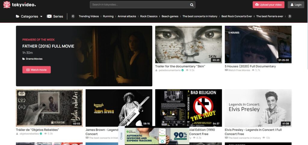Open the Series menu
The image size is (308, 145).
[x=55, y=16]
